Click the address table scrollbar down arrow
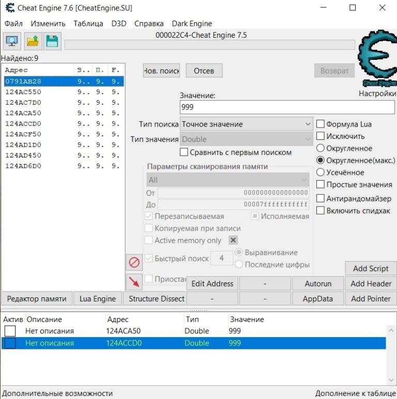Screen dimensions: 397x399 point(391,380)
